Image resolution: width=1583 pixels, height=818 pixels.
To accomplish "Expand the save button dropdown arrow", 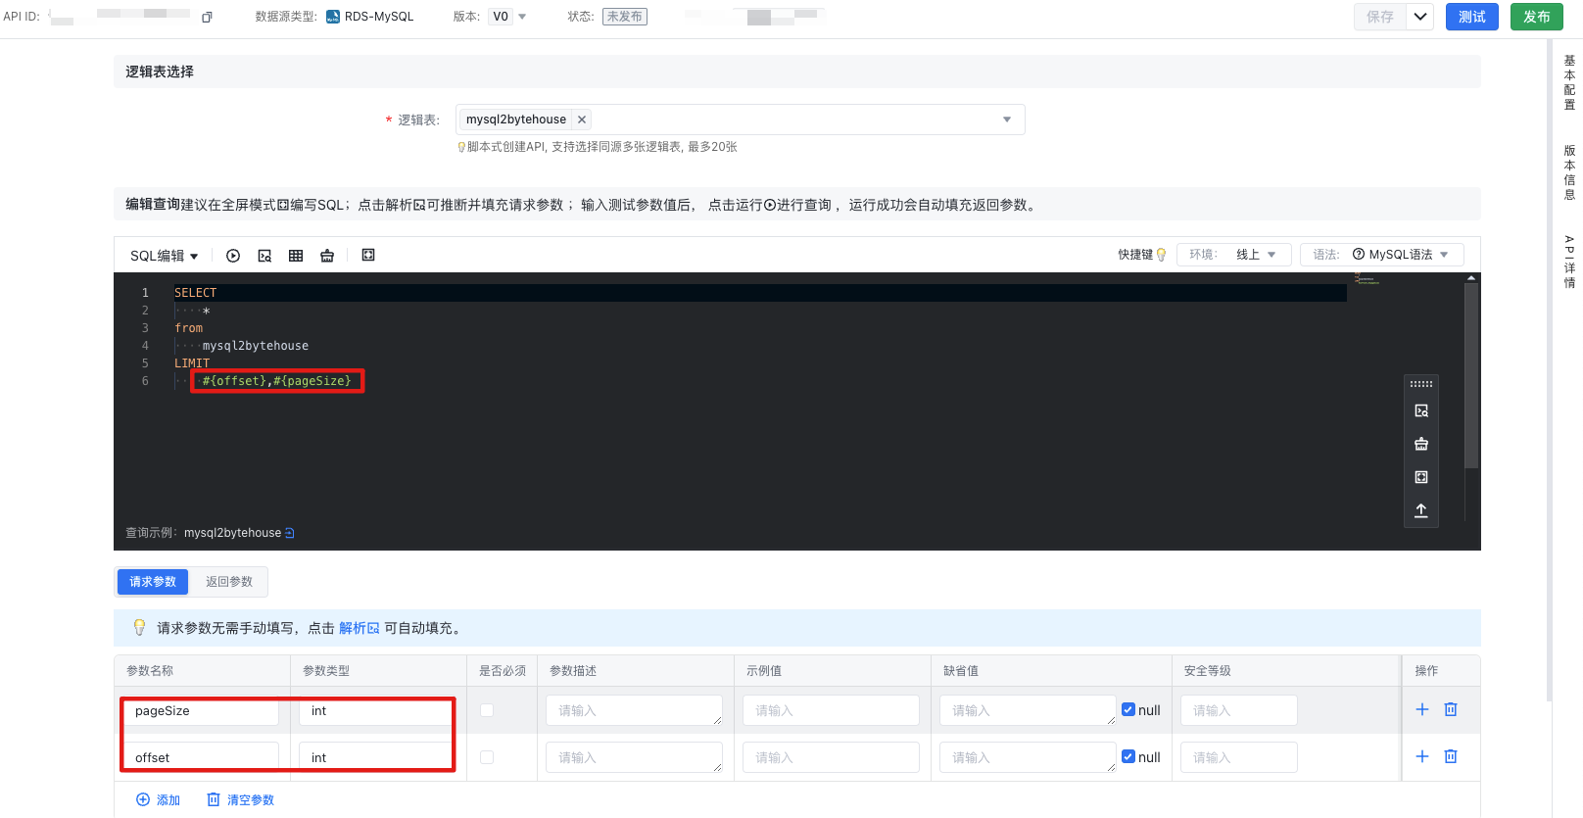I will tap(1420, 17).
